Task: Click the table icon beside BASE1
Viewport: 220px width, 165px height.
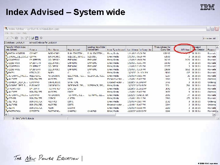Action: [7, 72]
